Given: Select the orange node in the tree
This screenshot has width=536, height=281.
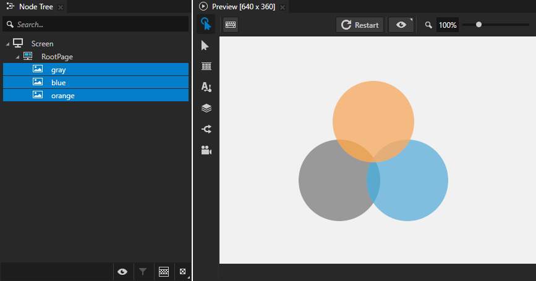Looking at the screenshot, I should (x=62, y=96).
